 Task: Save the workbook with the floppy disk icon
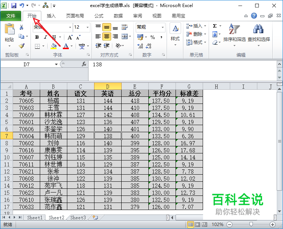(x=14, y=6)
